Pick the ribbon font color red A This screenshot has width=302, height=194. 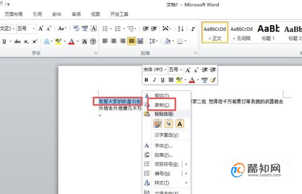pyautogui.click(x=71, y=42)
